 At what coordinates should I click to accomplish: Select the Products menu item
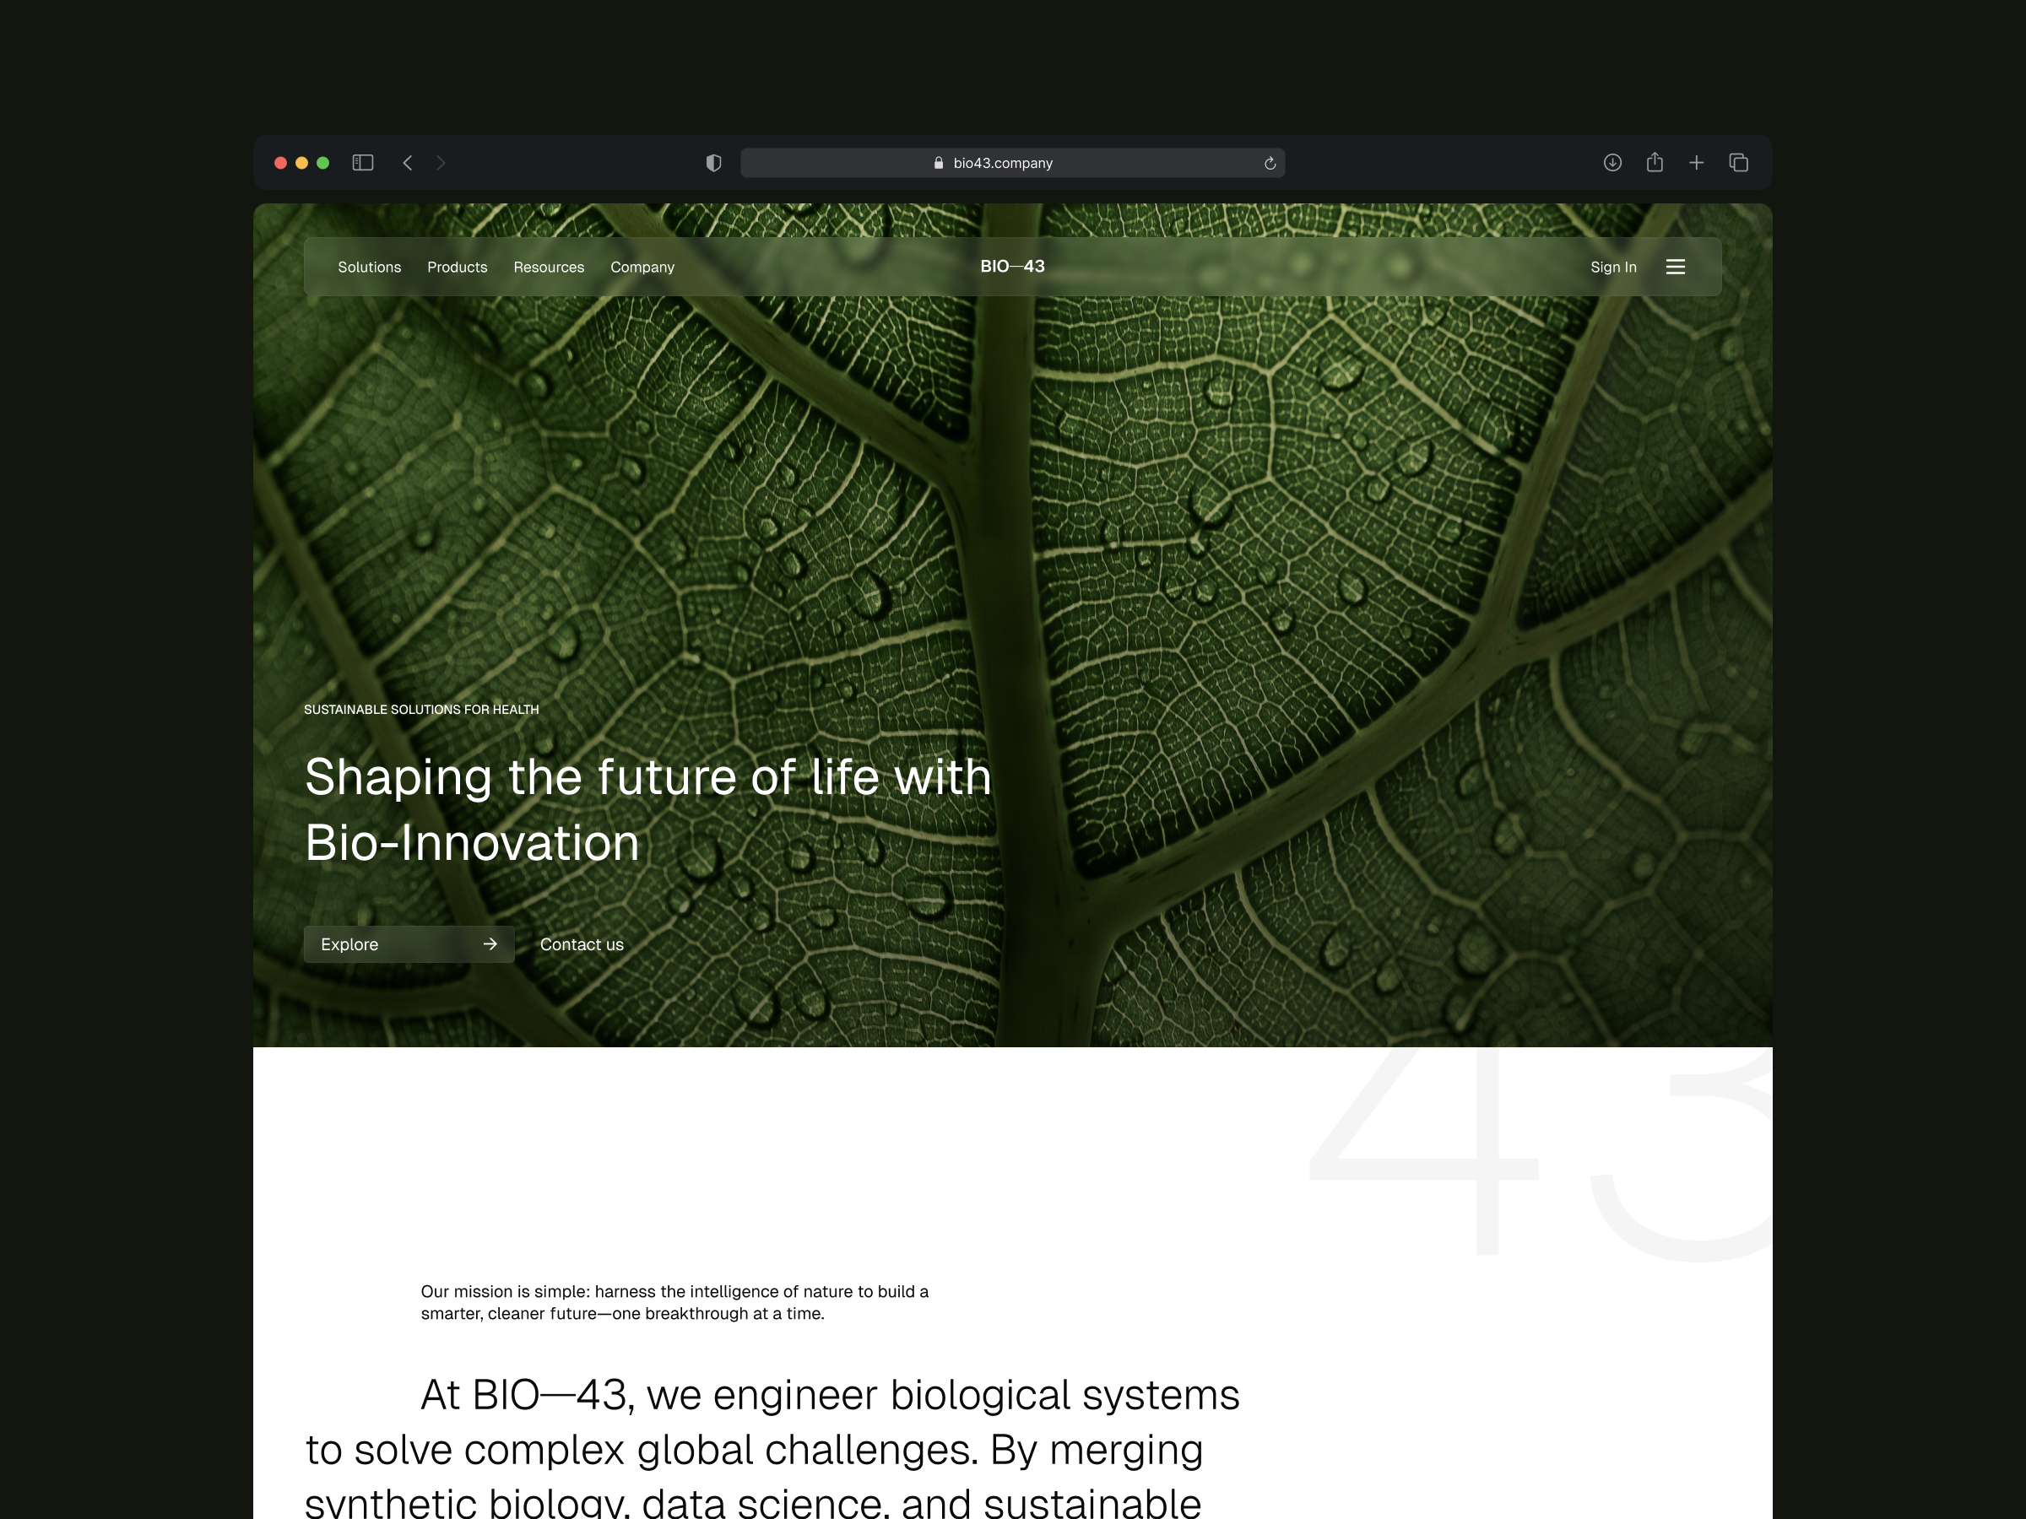tap(457, 267)
